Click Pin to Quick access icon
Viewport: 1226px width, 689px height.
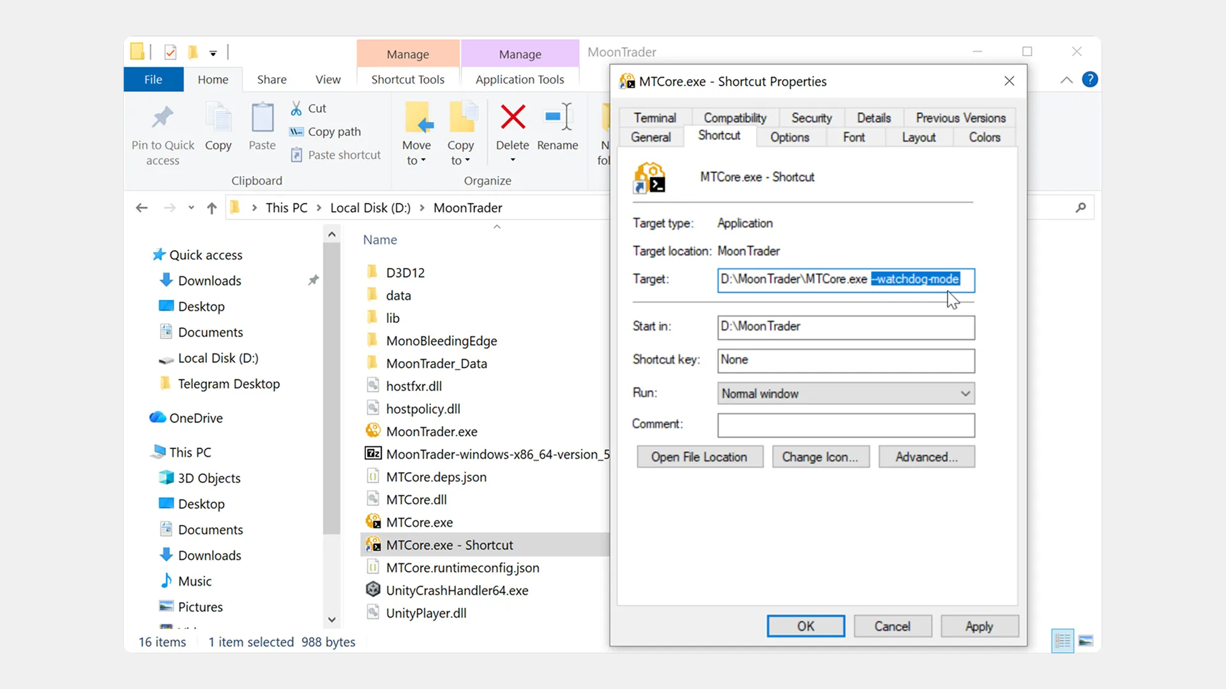pos(163,117)
